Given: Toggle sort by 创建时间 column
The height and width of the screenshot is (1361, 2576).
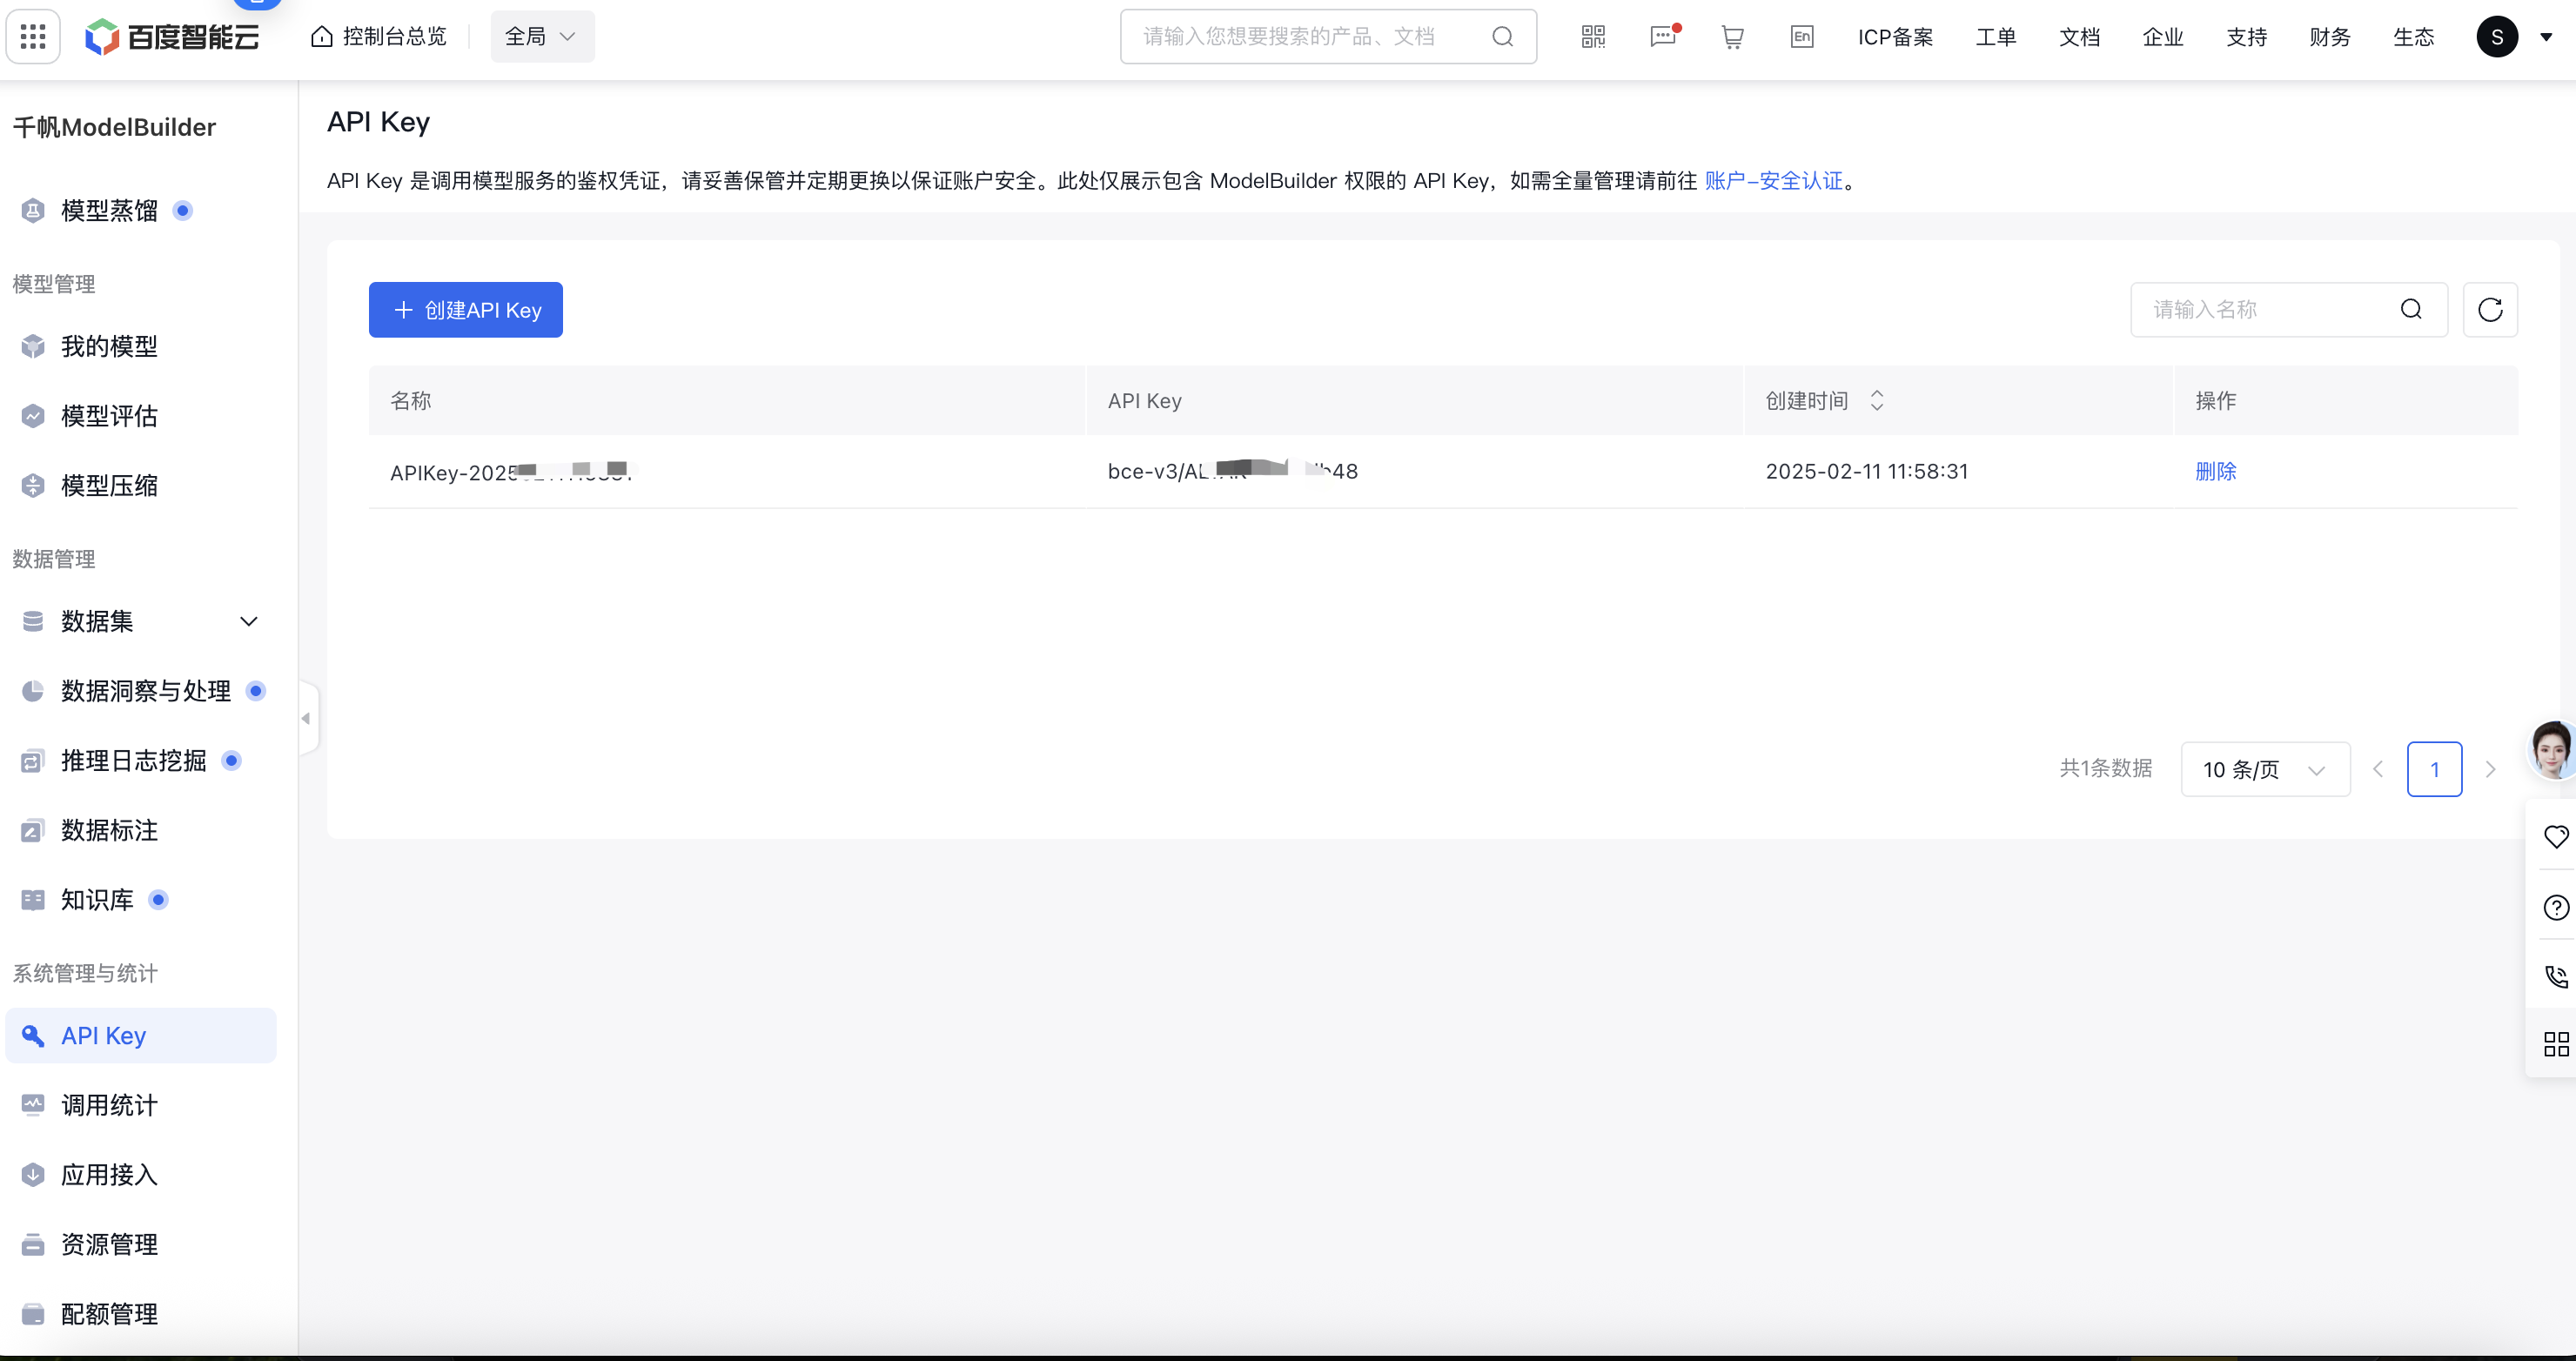Looking at the screenshot, I should tap(1877, 400).
